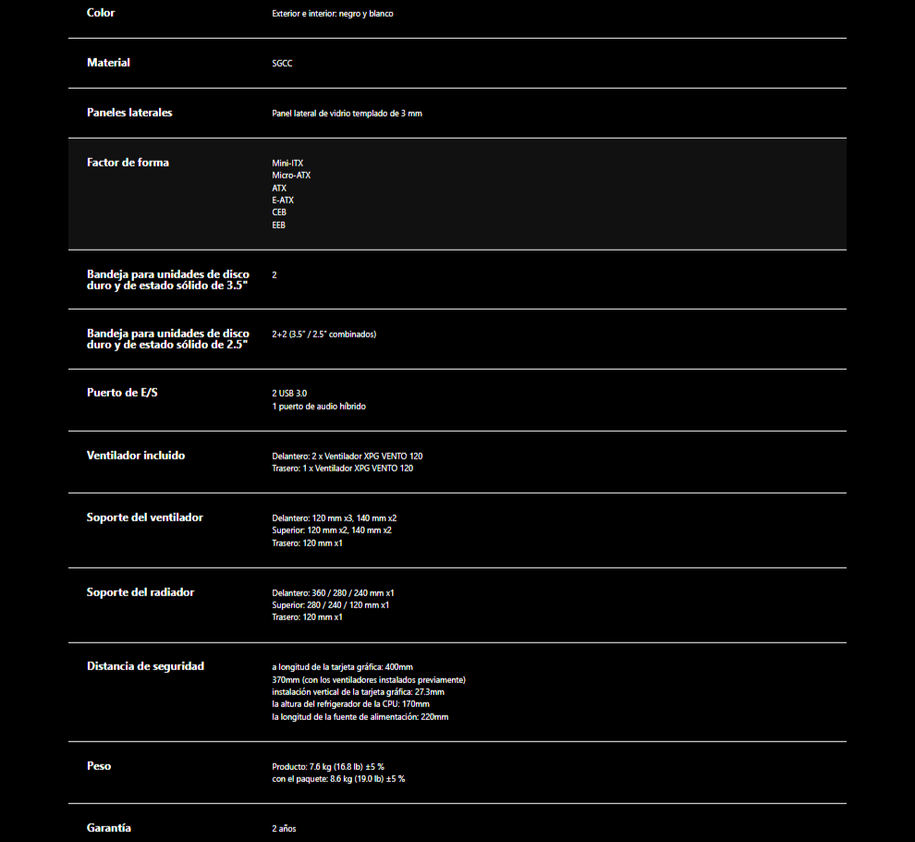Click the Ventilador incluido heading
Image resolution: width=915 pixels, height=842 pixels.
(136, 456)
